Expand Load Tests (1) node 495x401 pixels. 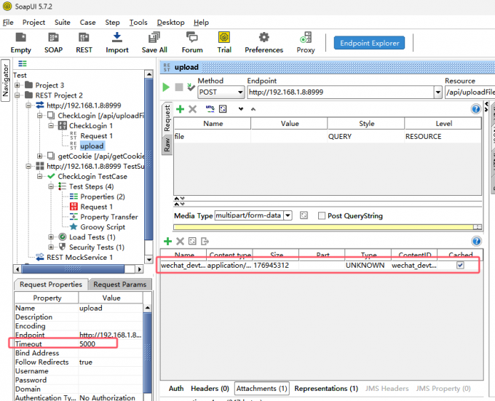[x=51, y=237]
